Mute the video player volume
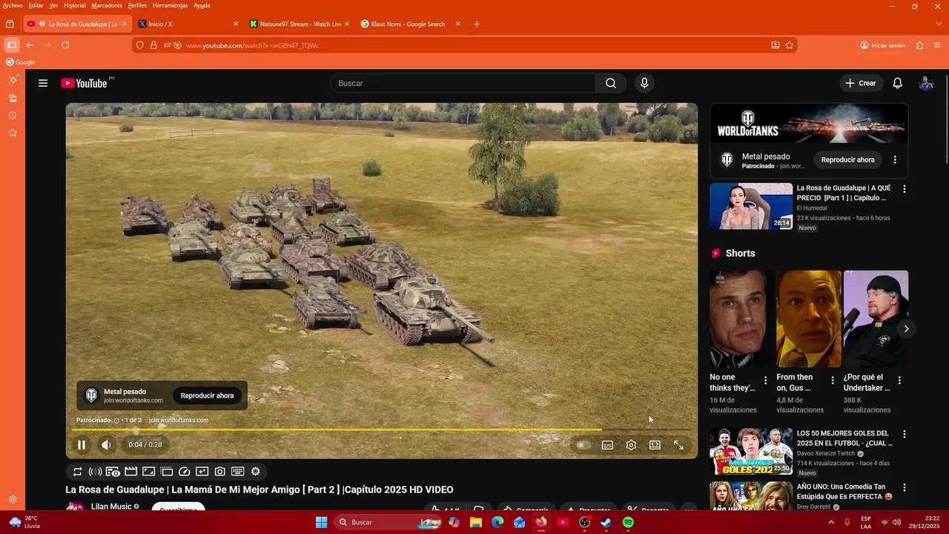The width and height of the screenshot is (949, 534). pyautogui.click(x=106, y=445)
